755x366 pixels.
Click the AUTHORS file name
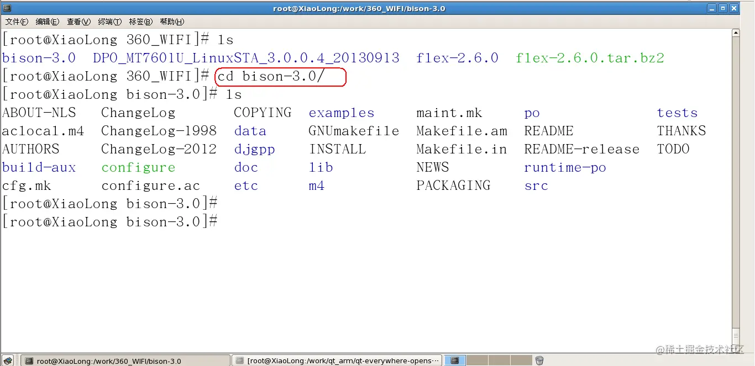[30, 149]
